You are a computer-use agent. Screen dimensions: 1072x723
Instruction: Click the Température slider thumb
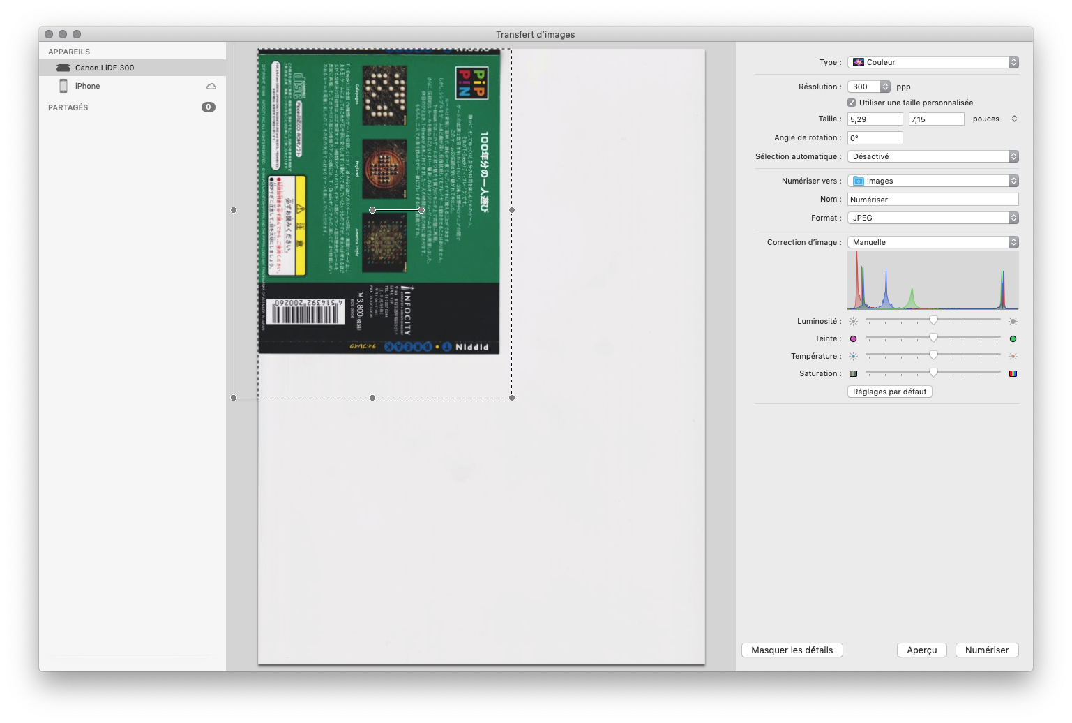[x=933, y=355]
